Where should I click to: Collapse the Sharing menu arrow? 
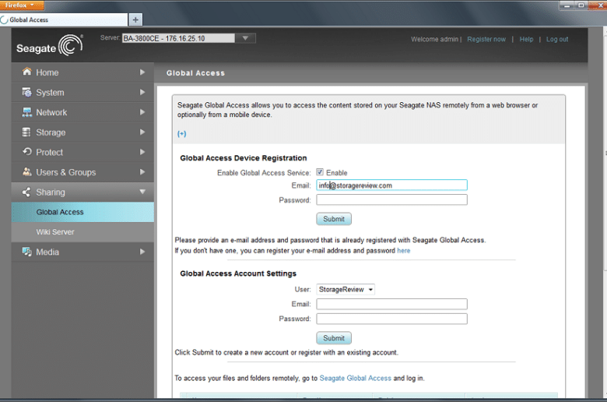coord(142,192)
